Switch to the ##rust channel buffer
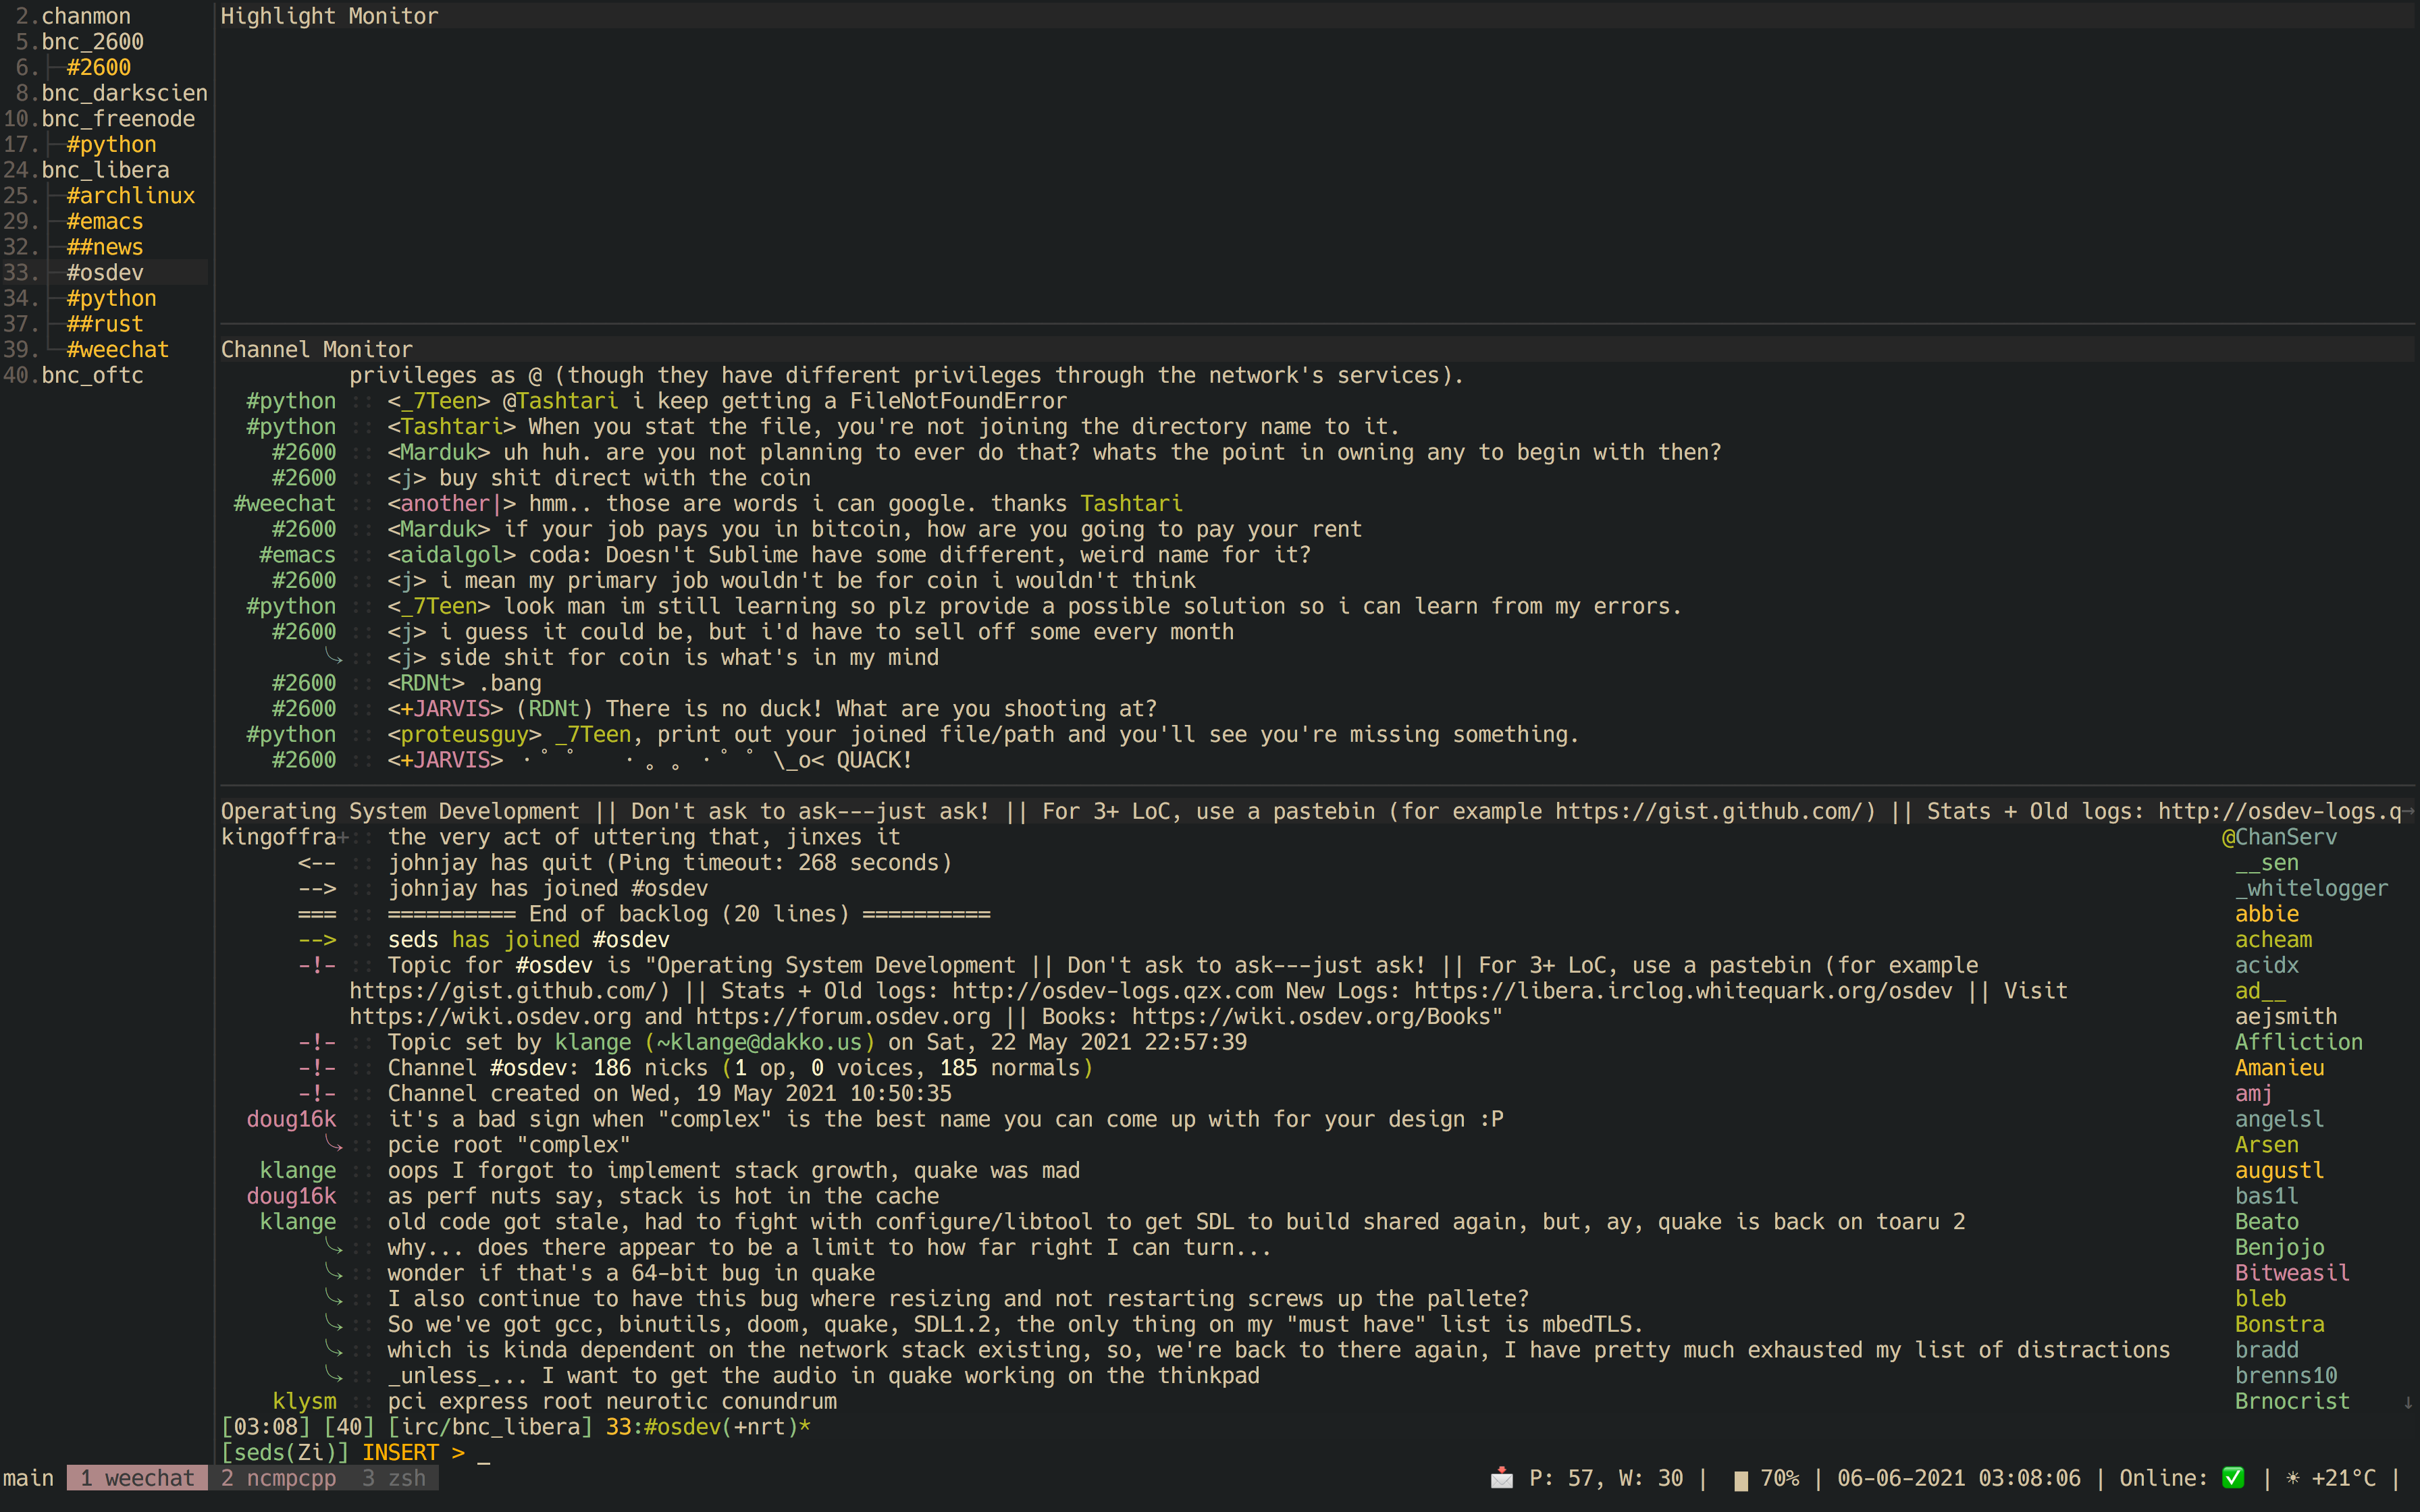Viewport: 2420px width, 1512px height. point(104,324)
